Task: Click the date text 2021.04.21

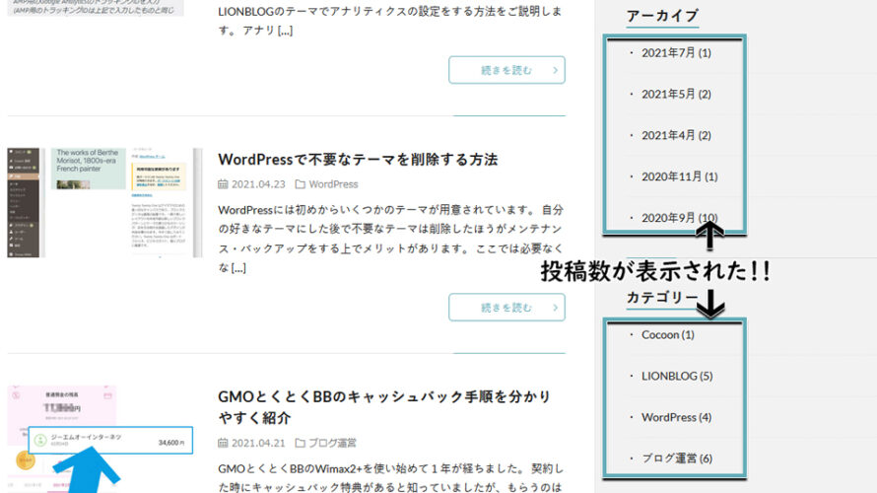Action: click(x=258, y=443)
